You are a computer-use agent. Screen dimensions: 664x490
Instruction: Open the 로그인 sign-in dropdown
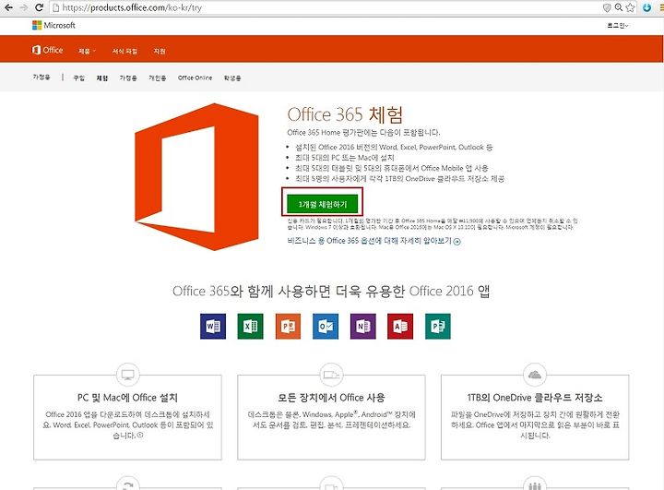[617, 26]
